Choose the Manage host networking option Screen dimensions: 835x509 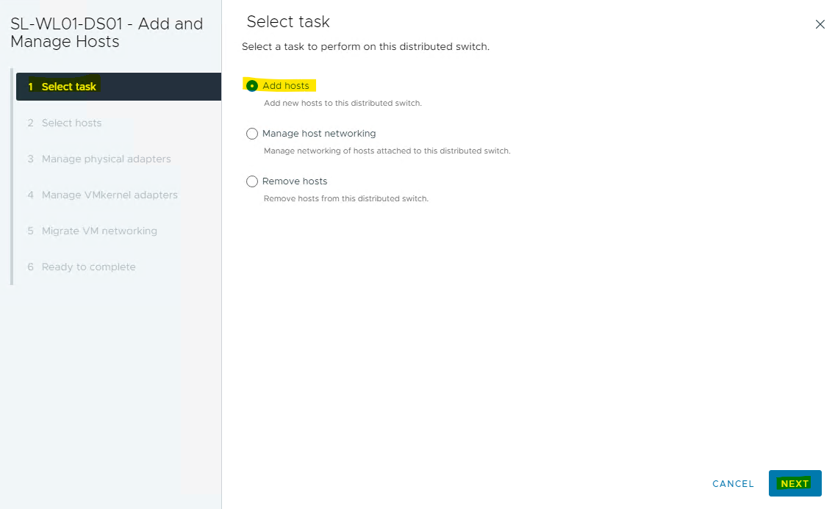coord(252,134)
